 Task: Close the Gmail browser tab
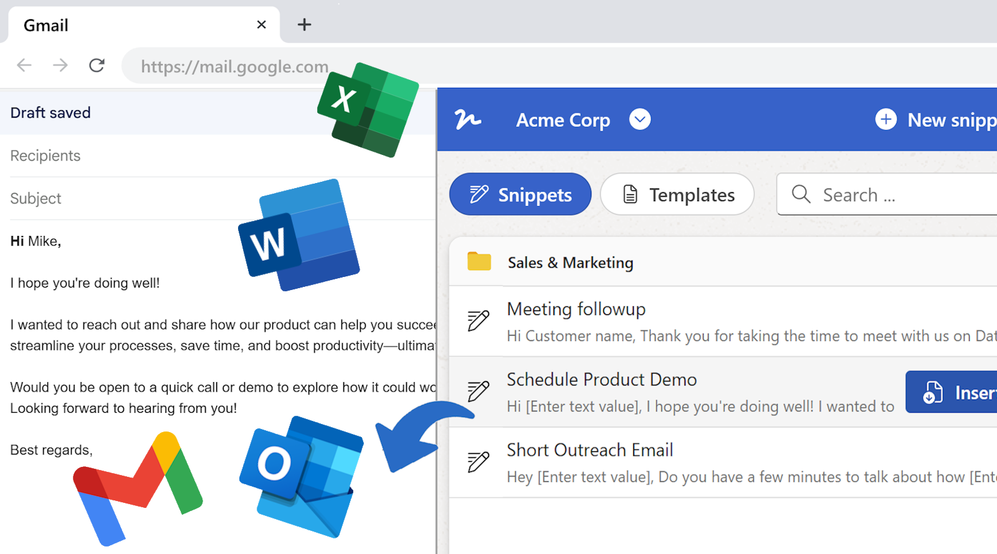point(262,24)
